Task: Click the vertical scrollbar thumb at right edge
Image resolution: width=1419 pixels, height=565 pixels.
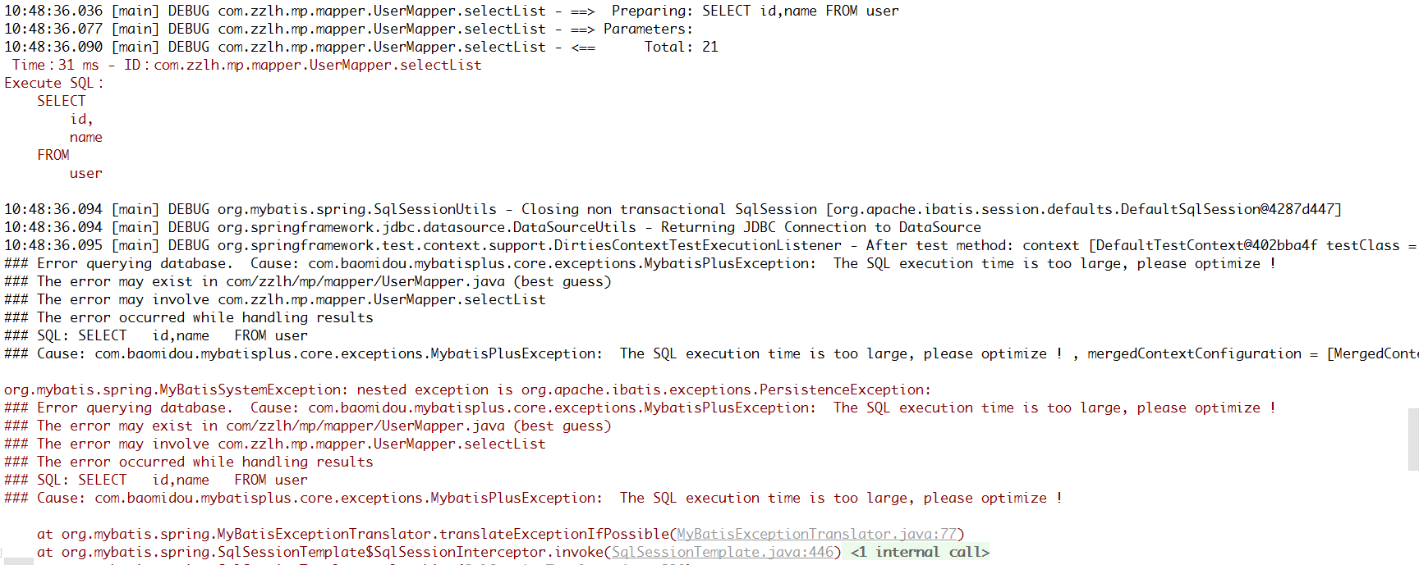Action: coord(1413,439)
